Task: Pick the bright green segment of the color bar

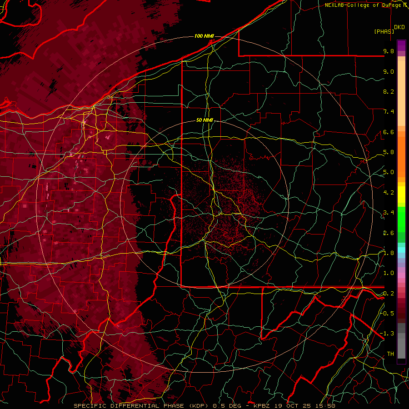Action: 401,219
